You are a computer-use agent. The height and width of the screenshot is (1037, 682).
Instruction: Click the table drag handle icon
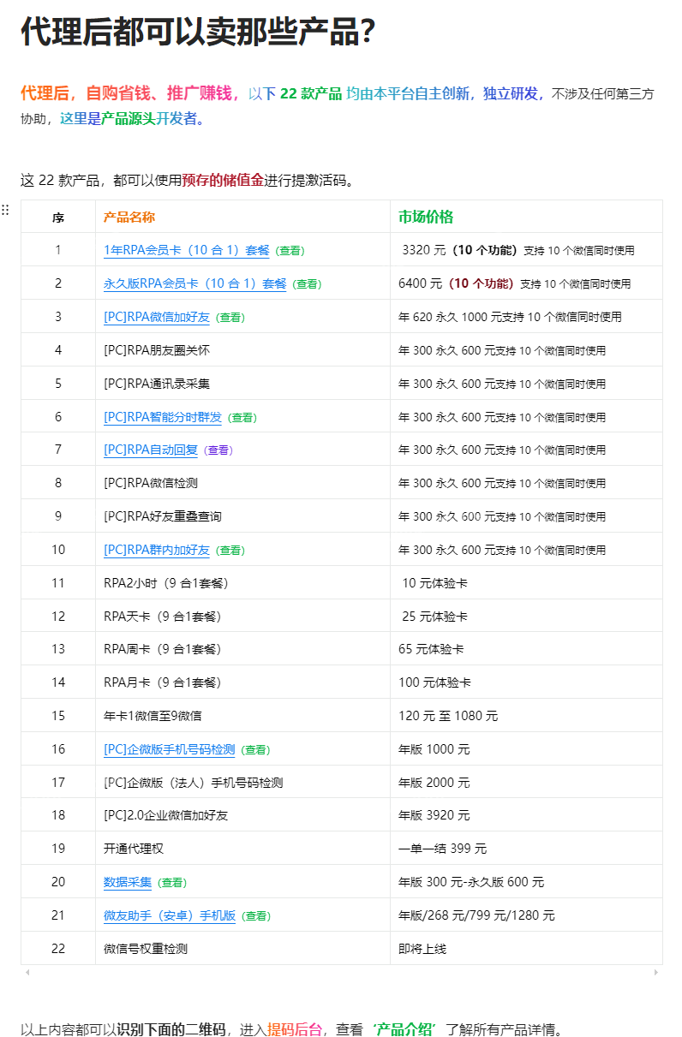click(x=5, y=210)
